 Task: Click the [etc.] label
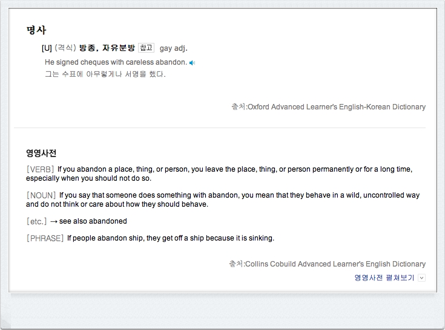click(x=36, y=221)
